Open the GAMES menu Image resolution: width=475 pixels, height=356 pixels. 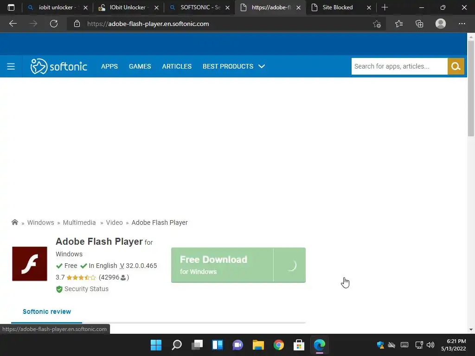tap(140, 66)
